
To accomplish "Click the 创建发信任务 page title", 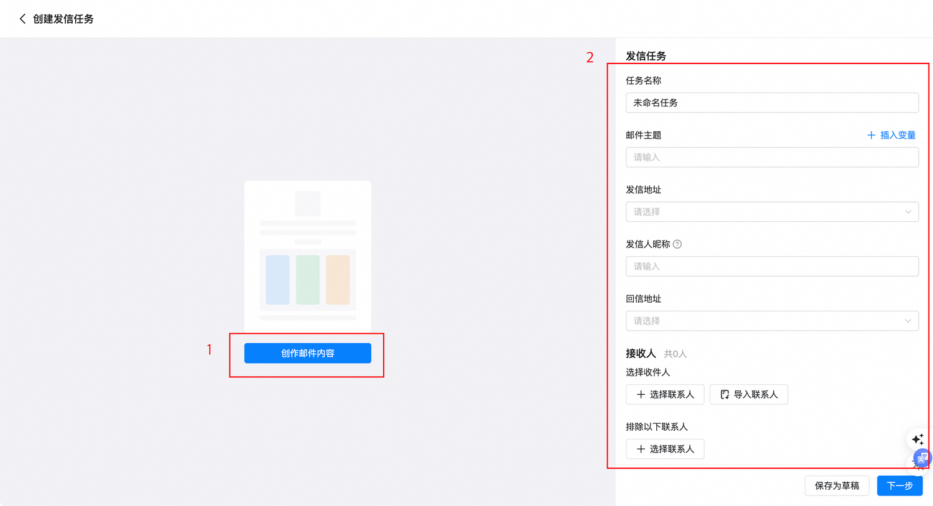I will click(x=63, y=19).
